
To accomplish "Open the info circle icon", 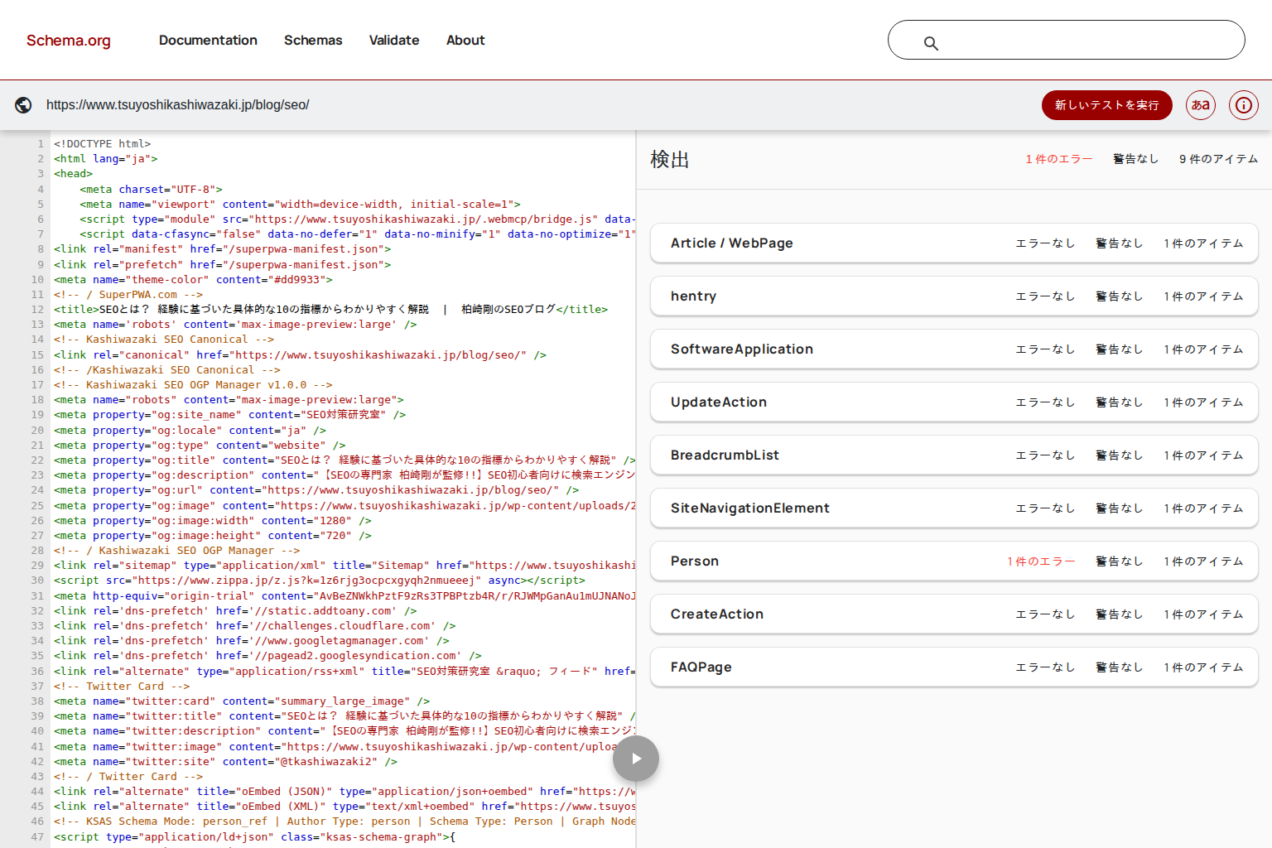I will pos(1244,105).
